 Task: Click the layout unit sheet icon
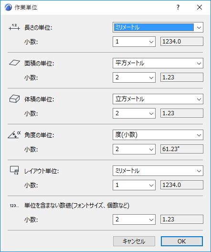point(14,170)
